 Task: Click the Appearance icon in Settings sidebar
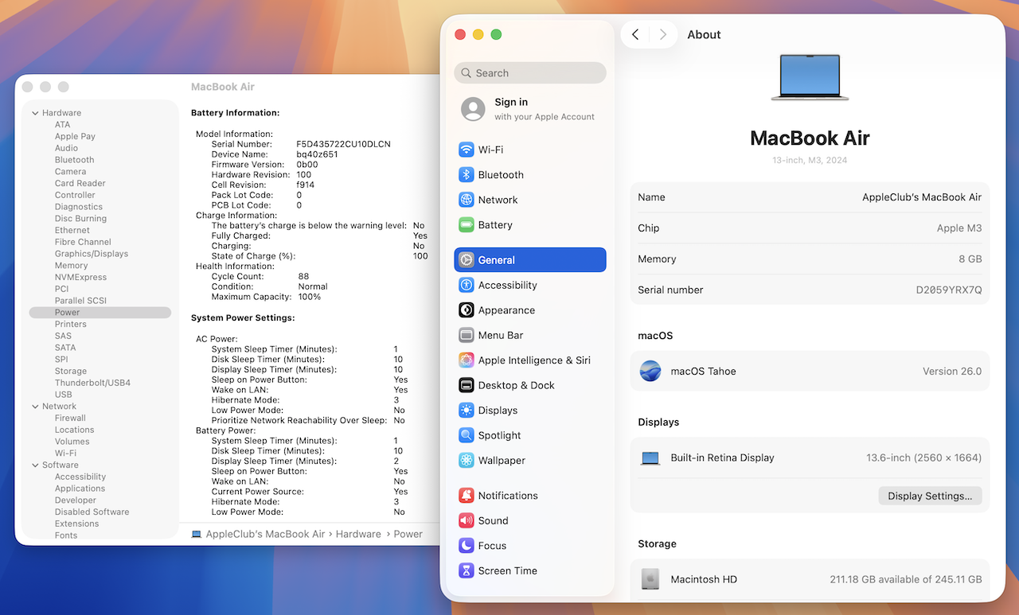click(x=467, y=310)
